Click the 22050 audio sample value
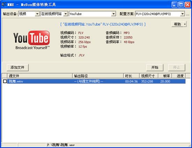The image size is (192, 148). (x=128, y=38)
